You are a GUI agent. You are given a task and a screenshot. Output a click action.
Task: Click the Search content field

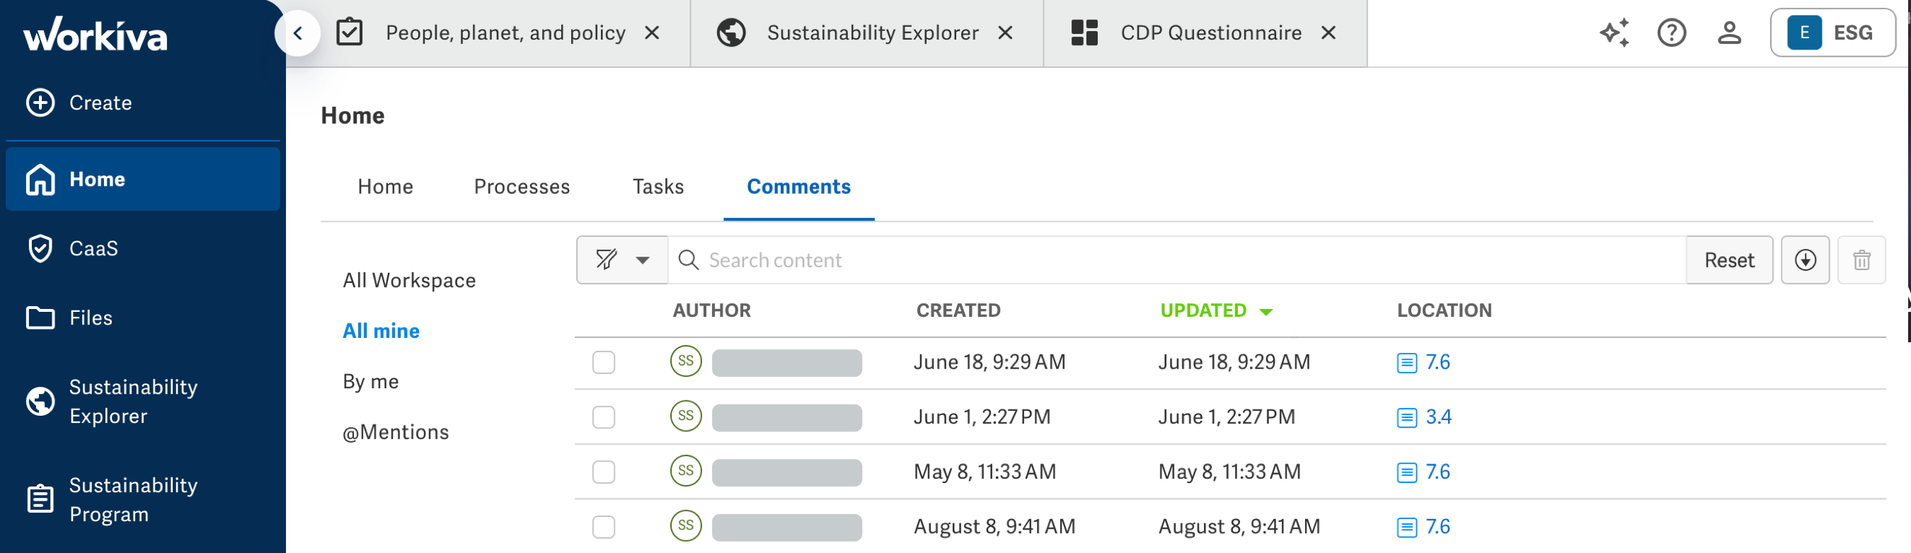tap(1176, 260)
